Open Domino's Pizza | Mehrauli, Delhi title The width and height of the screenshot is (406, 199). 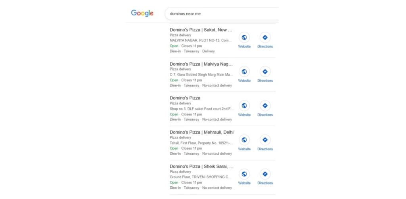201,132
